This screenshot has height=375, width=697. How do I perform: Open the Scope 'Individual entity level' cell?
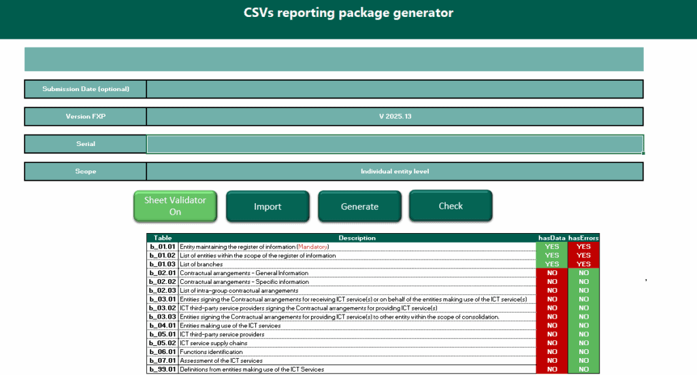[x=395, y=171]
